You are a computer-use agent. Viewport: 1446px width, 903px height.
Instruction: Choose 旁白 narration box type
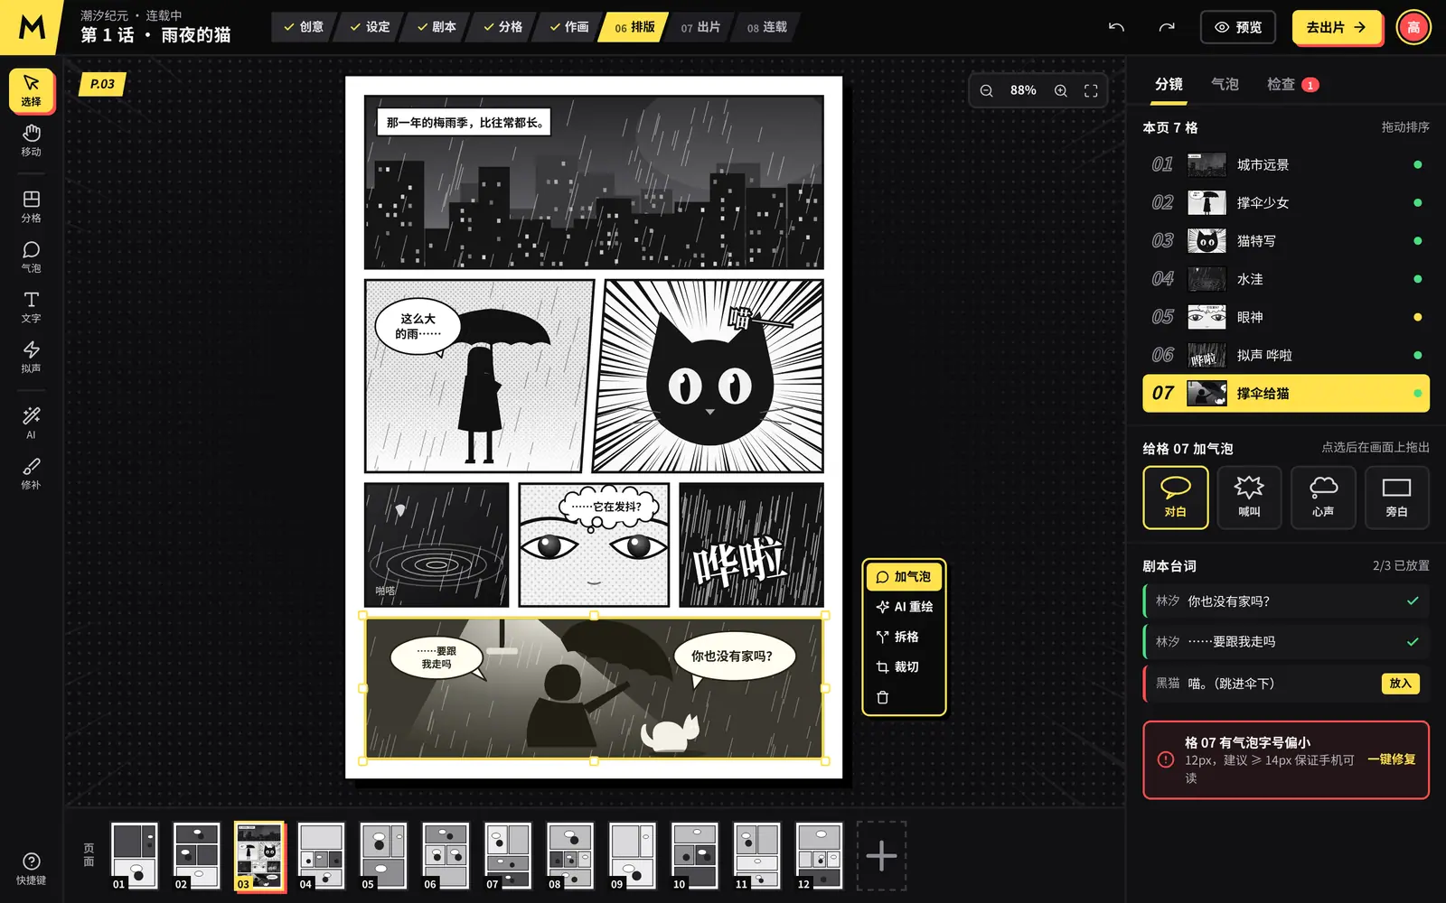pos(1396,498)
